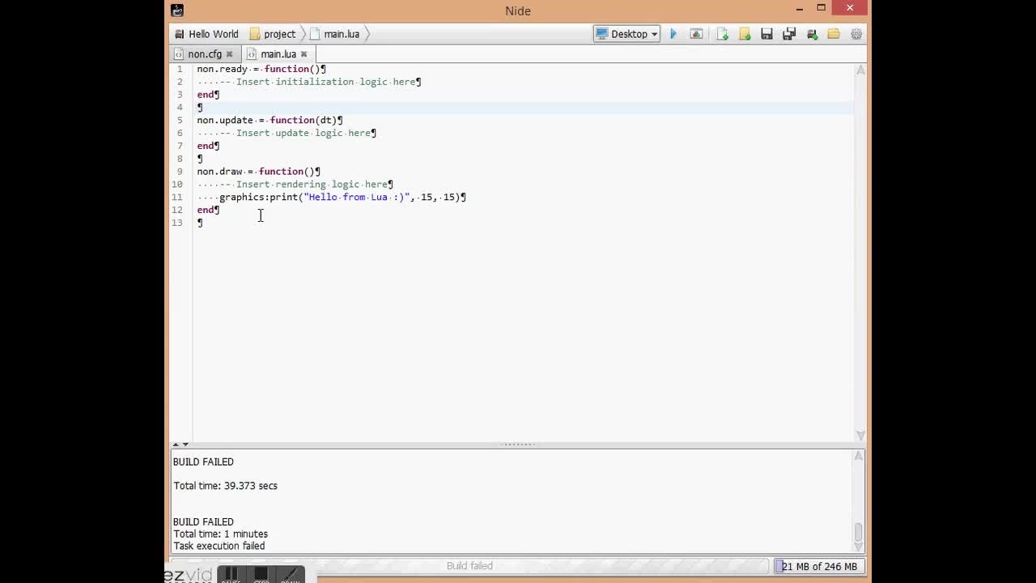Open the Desktop platform dropdown

pyautogui.click(x=626, y=34)
